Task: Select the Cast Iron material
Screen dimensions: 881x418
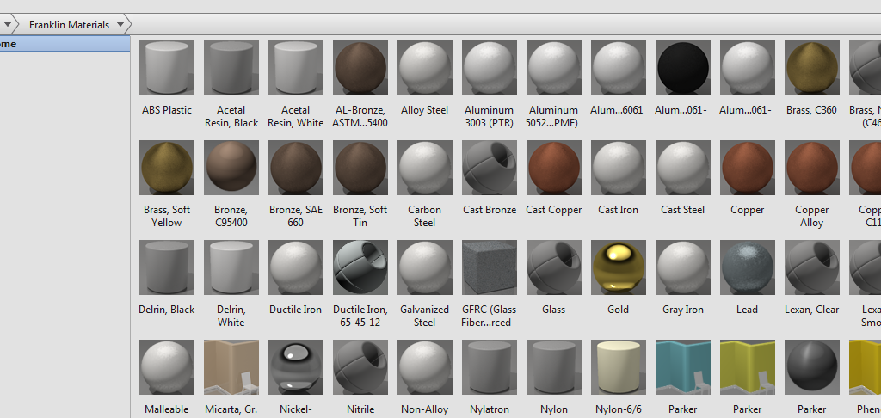Action: pyautogui.click(x=619, y=168)
